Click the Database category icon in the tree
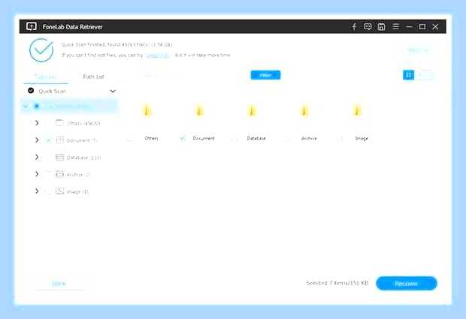Screen dimensions: 466x319 [x=59, y=158]
